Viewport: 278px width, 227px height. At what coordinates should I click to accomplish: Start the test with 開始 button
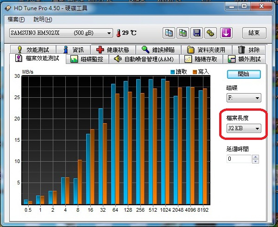point(244,74)
